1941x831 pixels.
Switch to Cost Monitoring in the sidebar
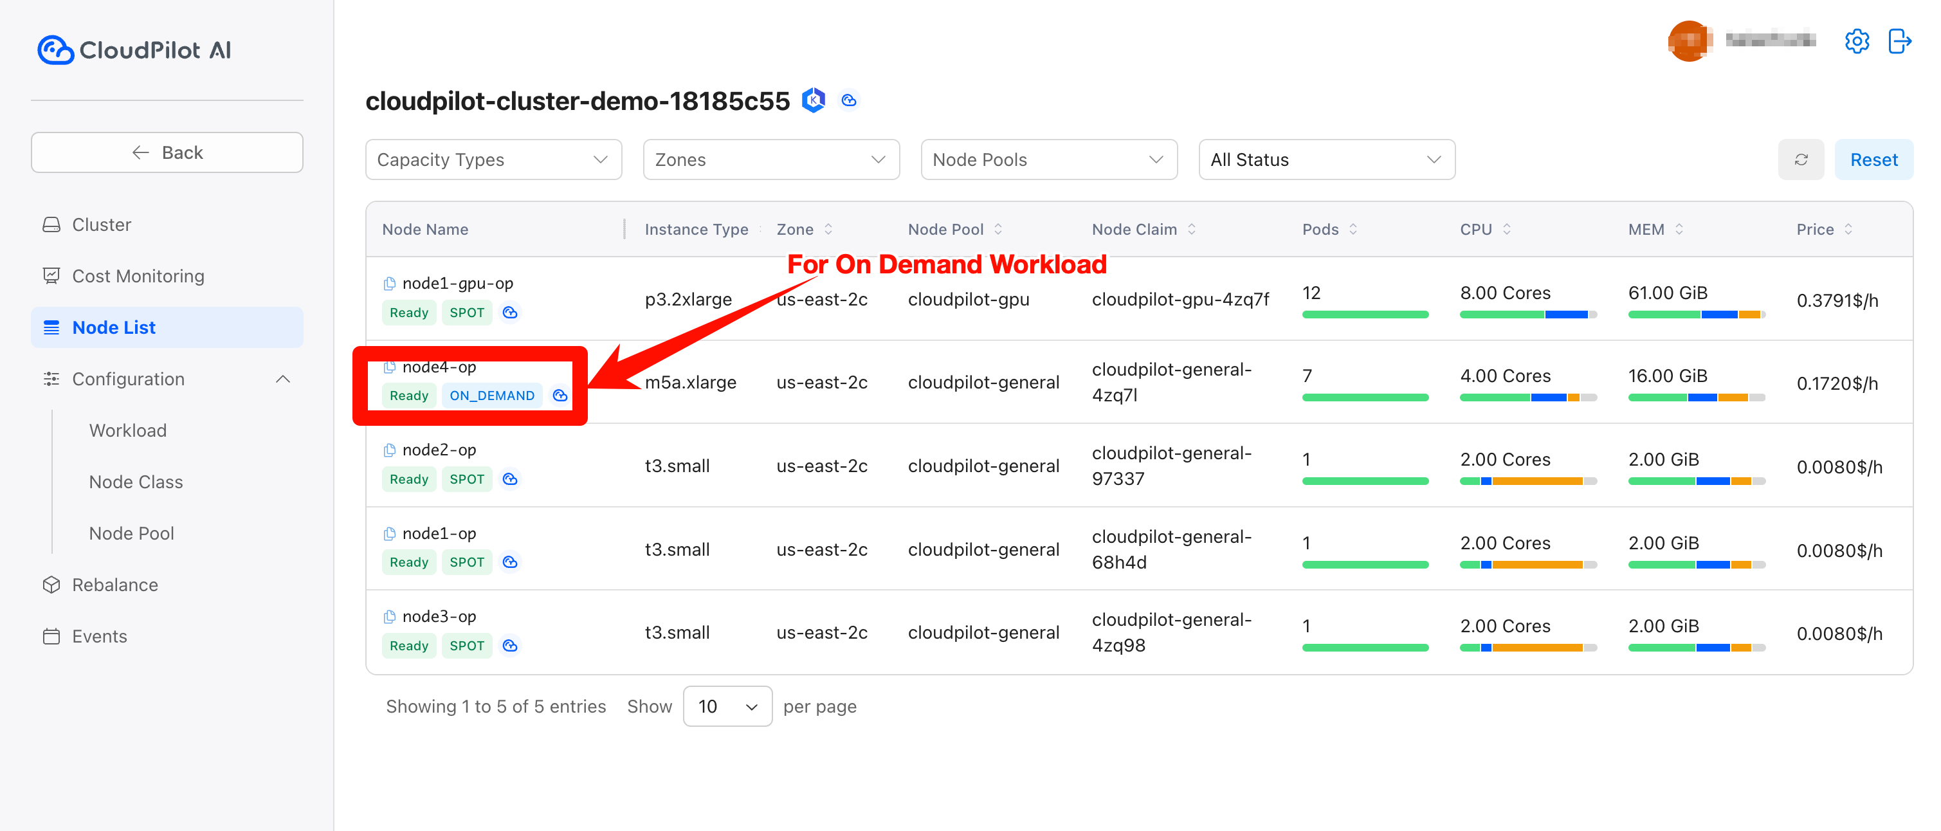click(x=138, y=275)
